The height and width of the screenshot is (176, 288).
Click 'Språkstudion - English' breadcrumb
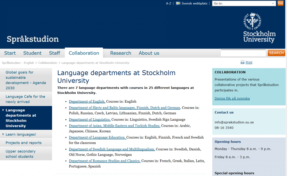pyautogui.click(x=18, y=63)
